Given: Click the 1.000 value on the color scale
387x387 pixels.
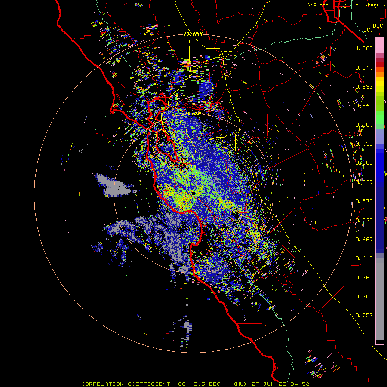Looking at the screenshot, I should pos(364,48).
